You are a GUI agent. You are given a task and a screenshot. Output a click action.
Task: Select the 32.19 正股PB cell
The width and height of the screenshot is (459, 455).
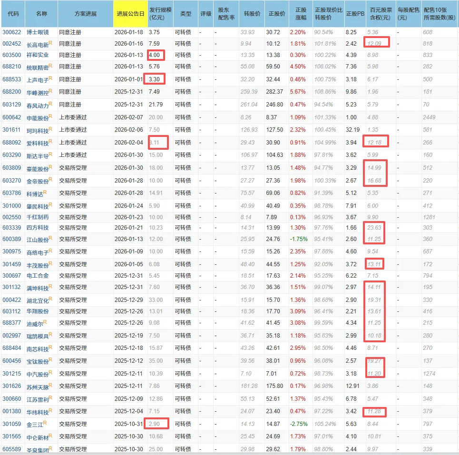[352, 130]
